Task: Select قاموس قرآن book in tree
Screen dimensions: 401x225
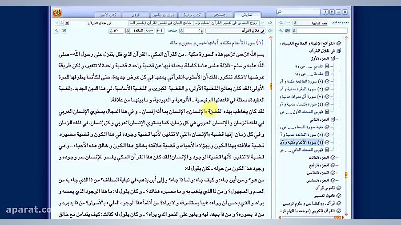Action: [x=325, y=188]
